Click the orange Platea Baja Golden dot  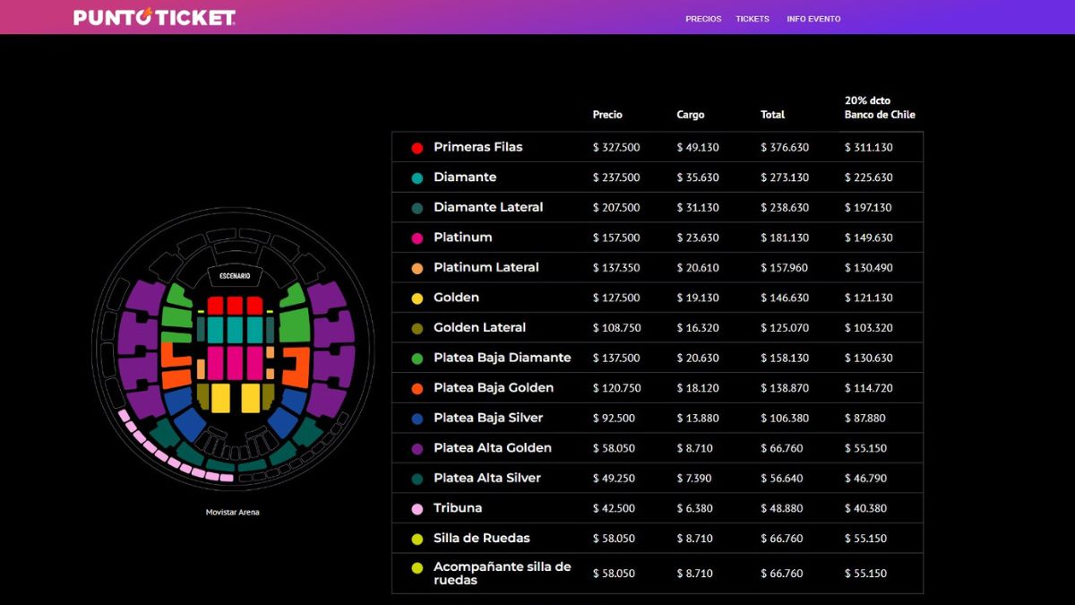pos(417,389)
